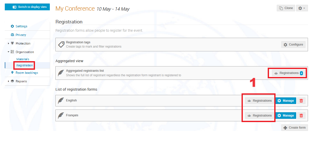
Task: Expand the Protection section
Action: pos(8,43)
